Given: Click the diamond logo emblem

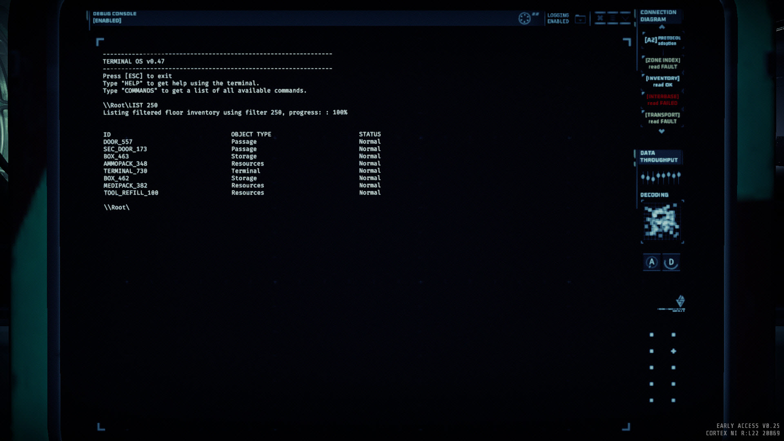Looking at the screenshot, I should 680,301.
